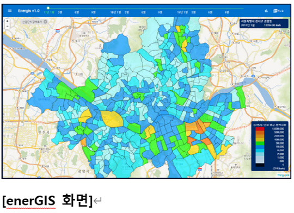This screenshot has height=213, width=294.
Task: Click the legend value 1,000,000
Action: click(278, 129)
